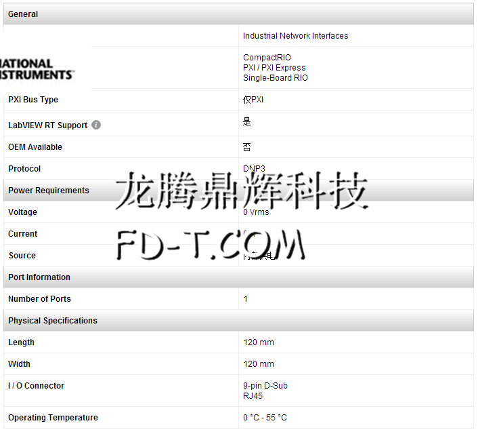Click the 'Width' label
Viewport: 478px width, 434px height.
click(19, 364)
